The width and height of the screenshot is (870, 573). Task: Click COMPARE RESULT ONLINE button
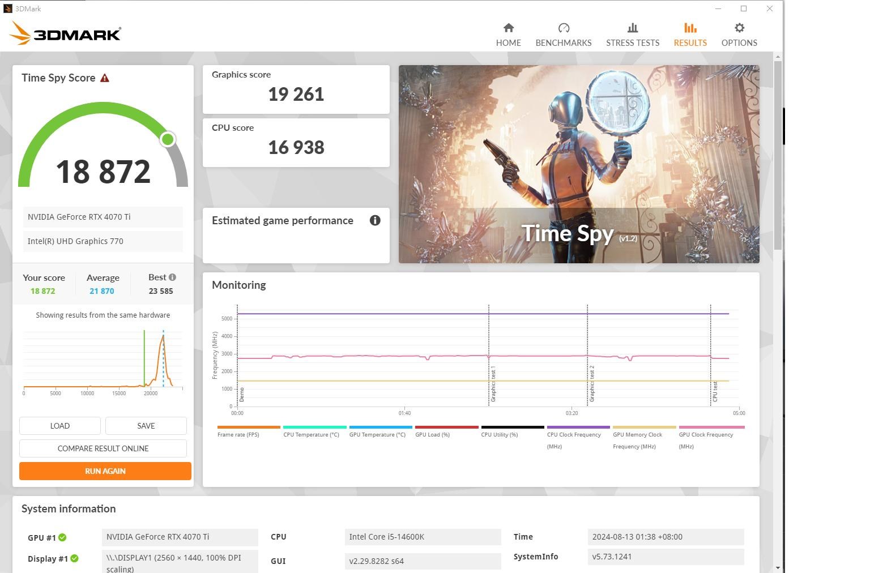click(x=103, y=448)
